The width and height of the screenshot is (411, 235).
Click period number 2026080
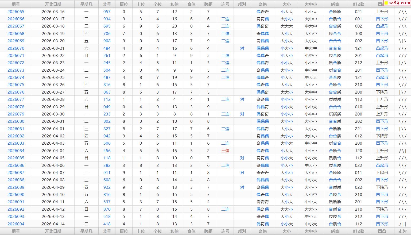tap(16, 121)
